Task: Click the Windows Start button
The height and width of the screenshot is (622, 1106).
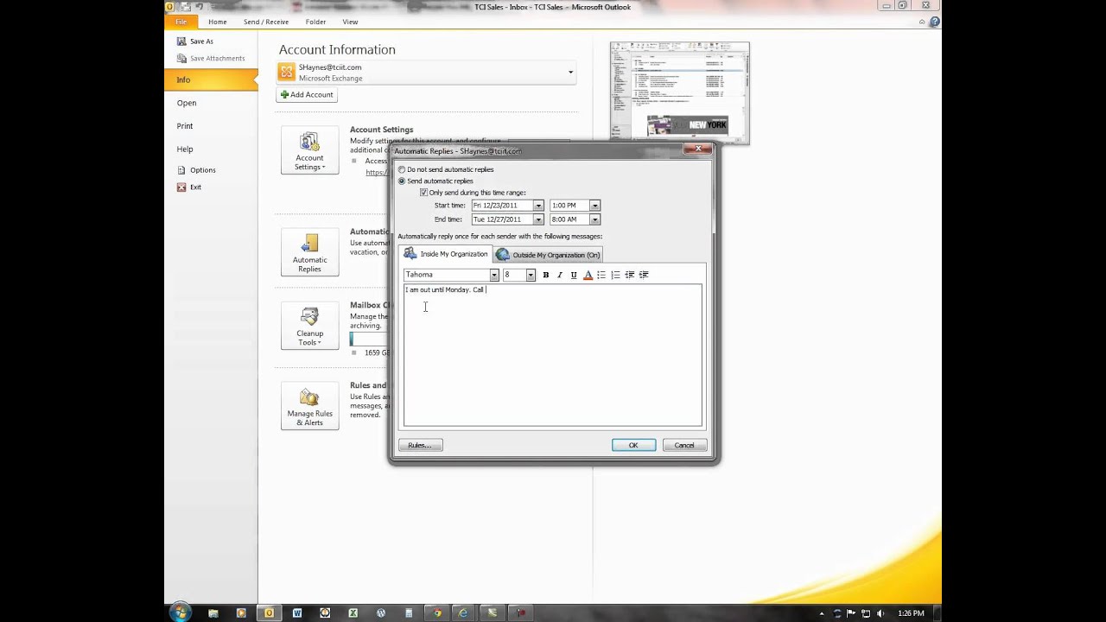Action: [180, 612]
